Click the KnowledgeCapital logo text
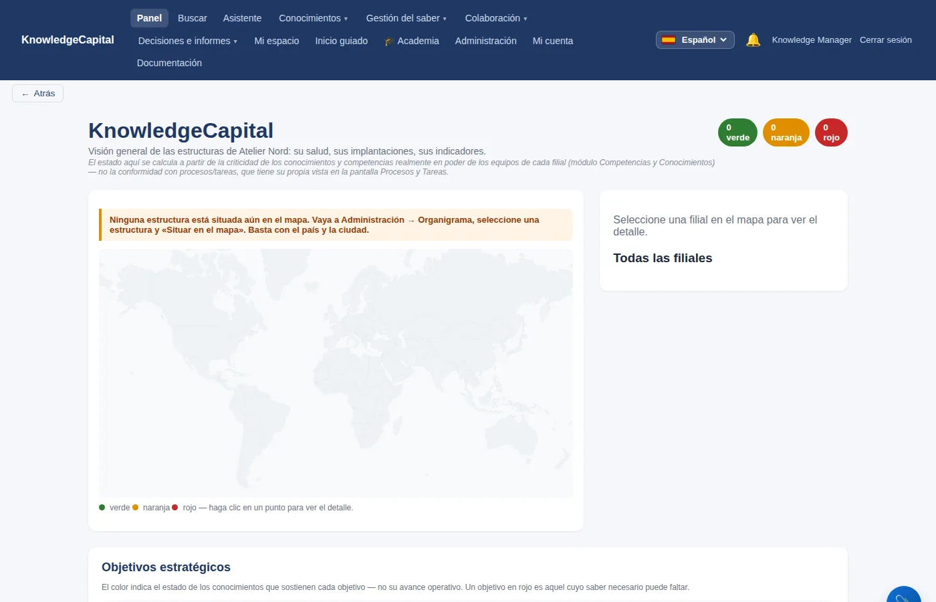936x602 pixels. click(x=68, y=40)
